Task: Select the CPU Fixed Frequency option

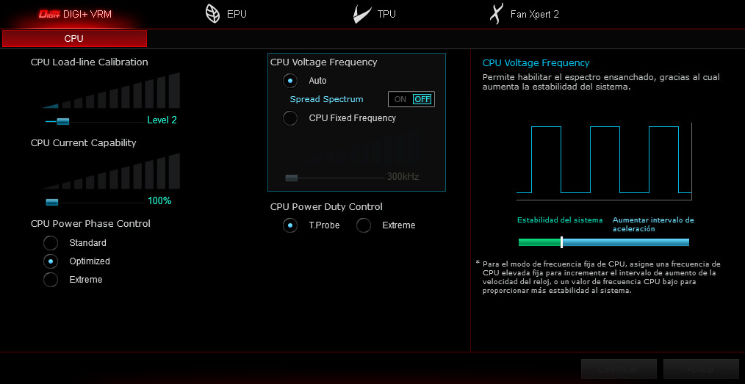Action: [x=290, y=118]
